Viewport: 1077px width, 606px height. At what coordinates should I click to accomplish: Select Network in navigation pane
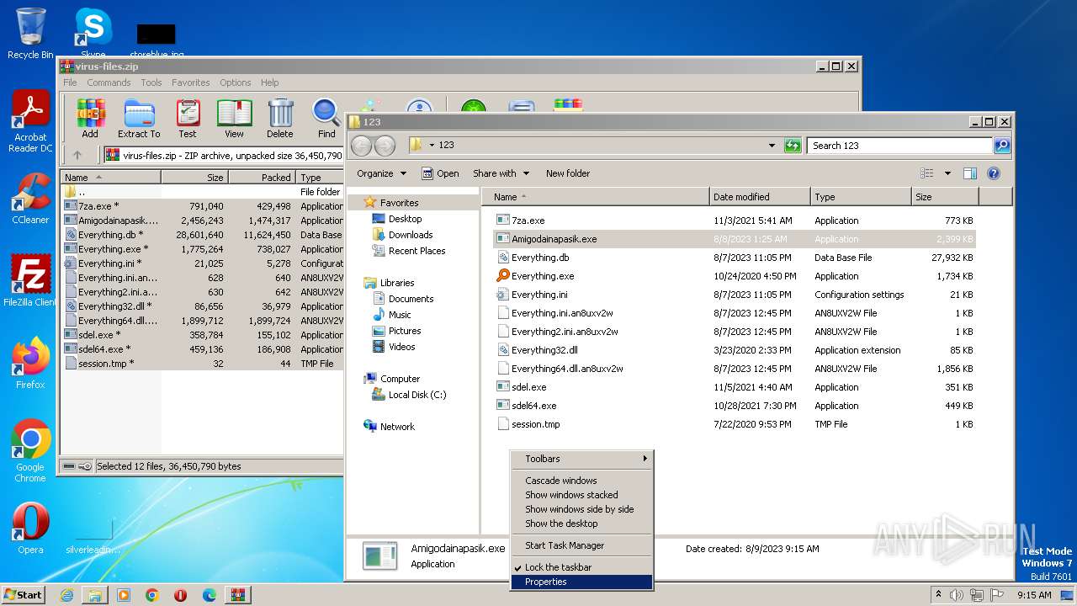click(390, 427)
